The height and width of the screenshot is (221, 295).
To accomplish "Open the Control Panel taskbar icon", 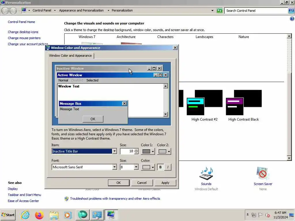I will click(x=97, y=215).
